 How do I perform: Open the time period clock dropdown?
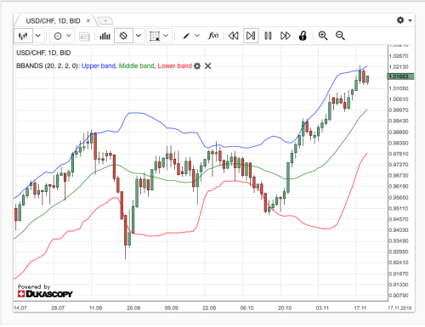click(x=62, y=36)
